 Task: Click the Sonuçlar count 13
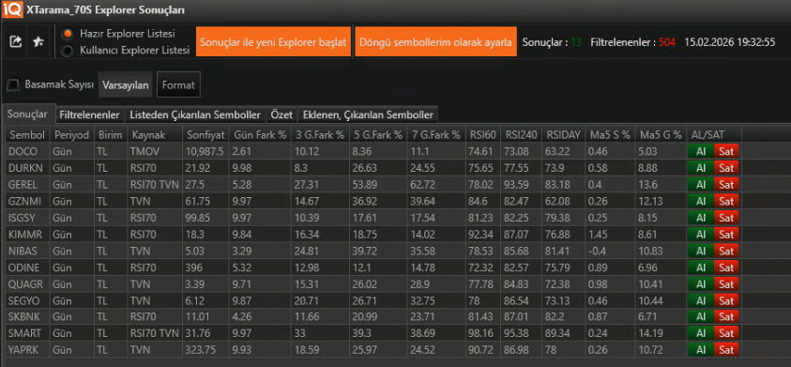pyautogui.click(x=576, y=42)
